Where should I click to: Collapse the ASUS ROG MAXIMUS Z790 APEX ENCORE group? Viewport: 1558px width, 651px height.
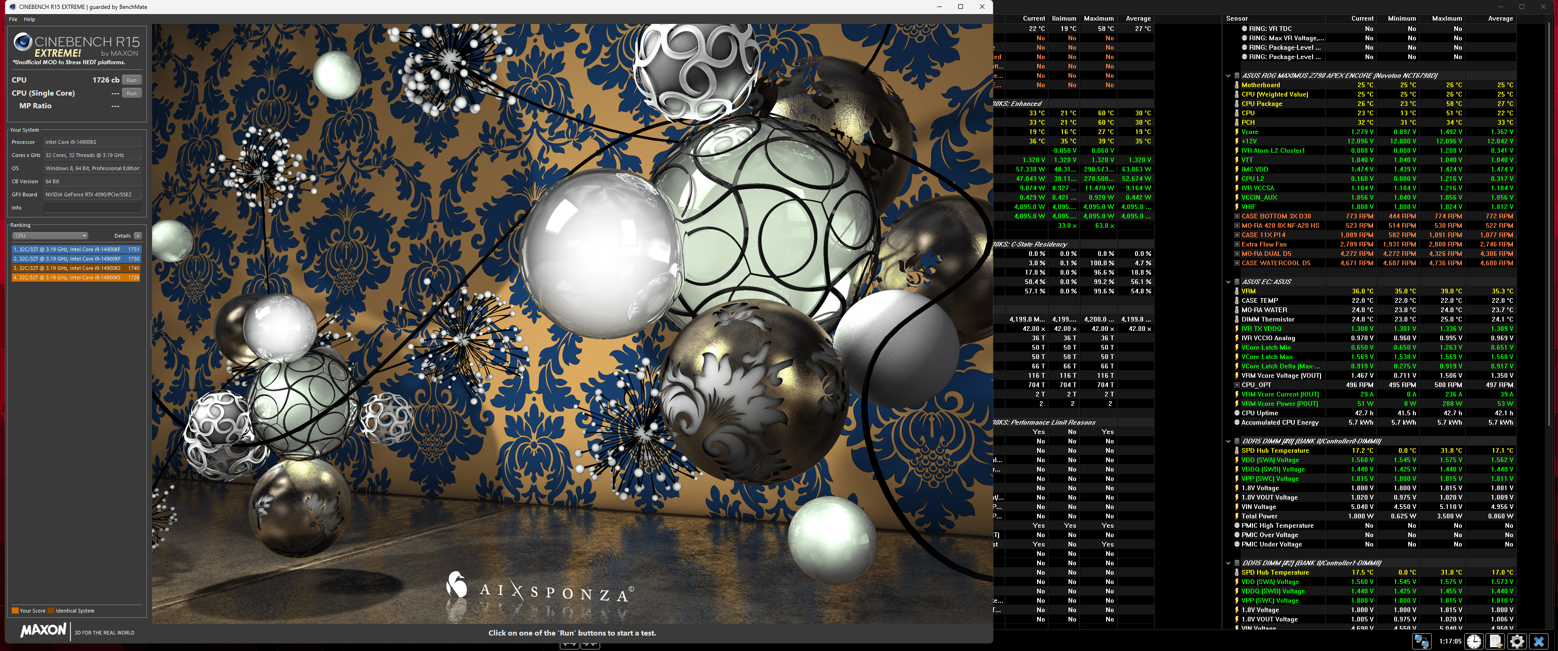pos(1228,75)
